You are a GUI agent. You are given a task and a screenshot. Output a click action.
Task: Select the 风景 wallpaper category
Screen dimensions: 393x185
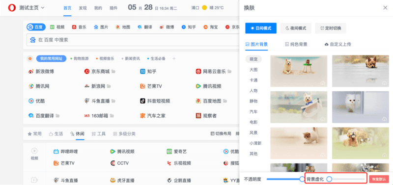[x=253, y=132]
